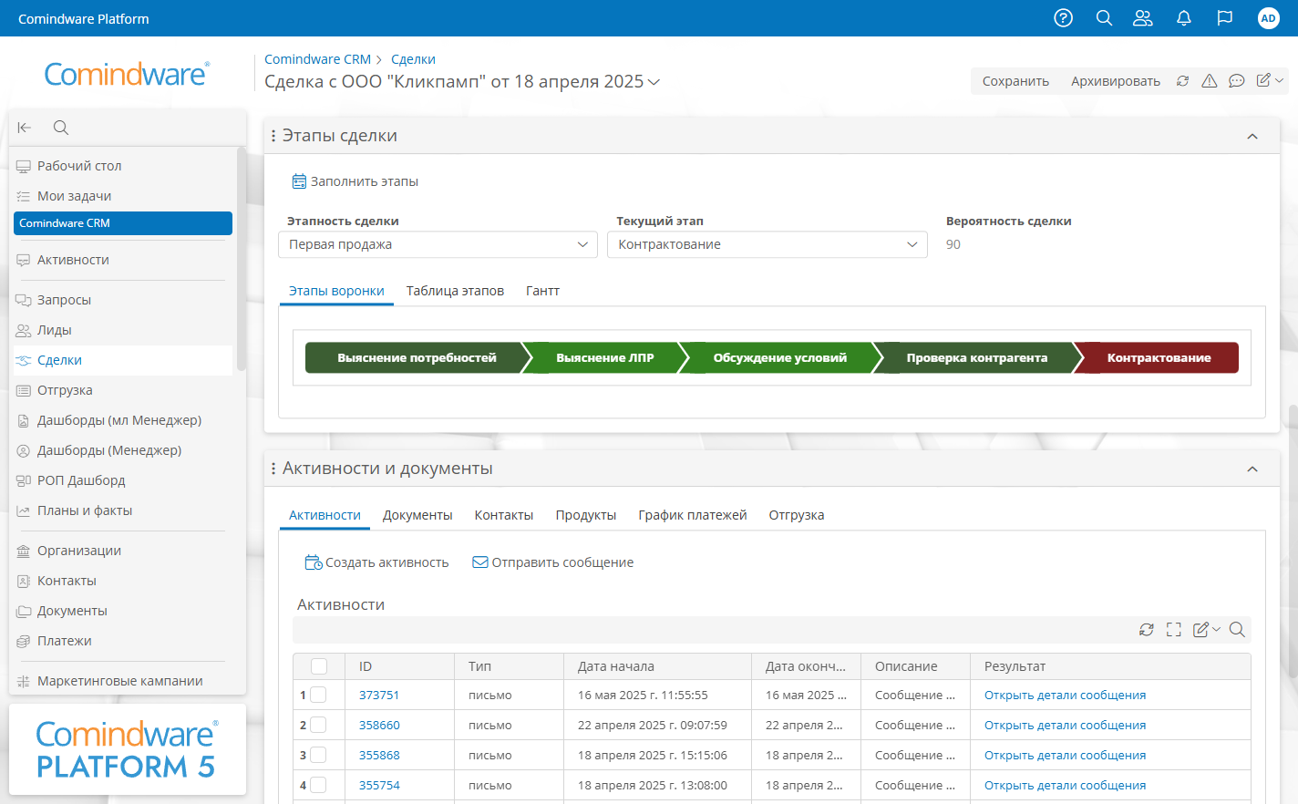This screenshot has width=1298, height=804.
Task: Collapse the Этапы сделки section
Action: (x=1252, y=136)
